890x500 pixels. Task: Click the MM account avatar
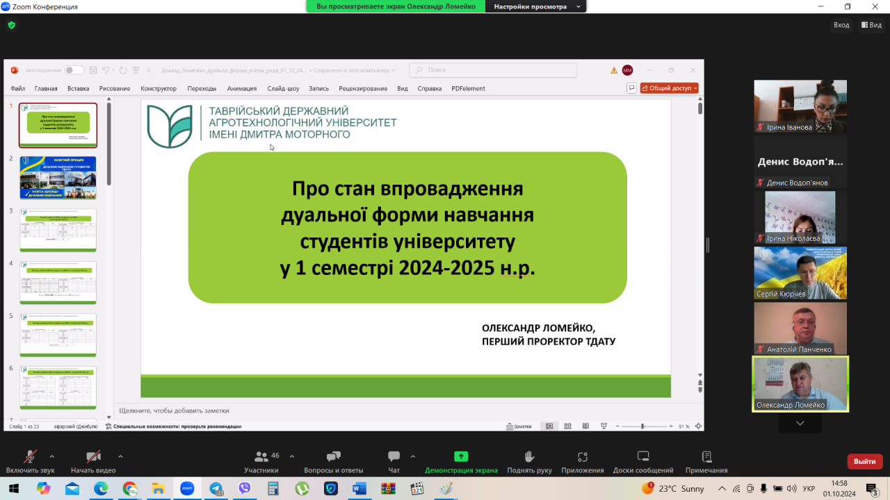point(627,70)
